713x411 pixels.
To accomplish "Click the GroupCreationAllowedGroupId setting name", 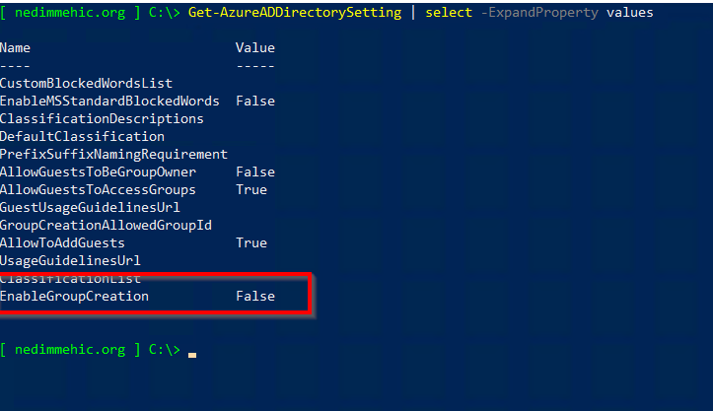I will click(106, 225).
